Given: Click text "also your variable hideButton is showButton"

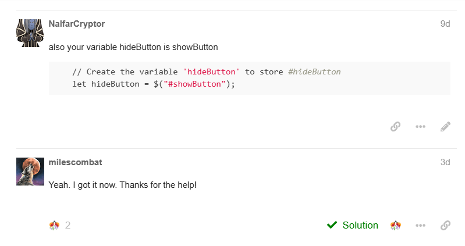Looking at the screenshot, I should (133, 47).
